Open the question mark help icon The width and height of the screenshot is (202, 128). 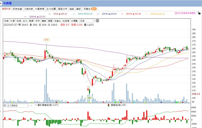[x=31, y=106]
